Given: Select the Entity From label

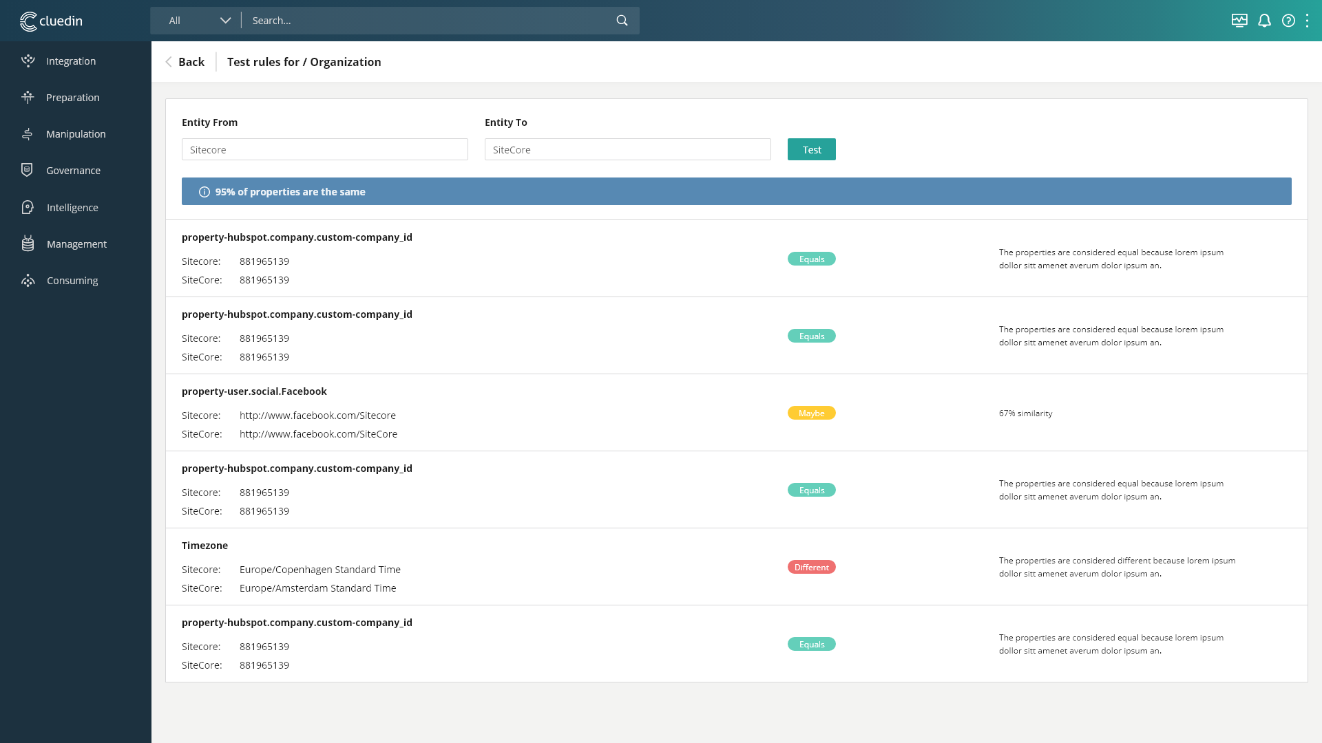Looking at the screenshot, I should [209, 122].
